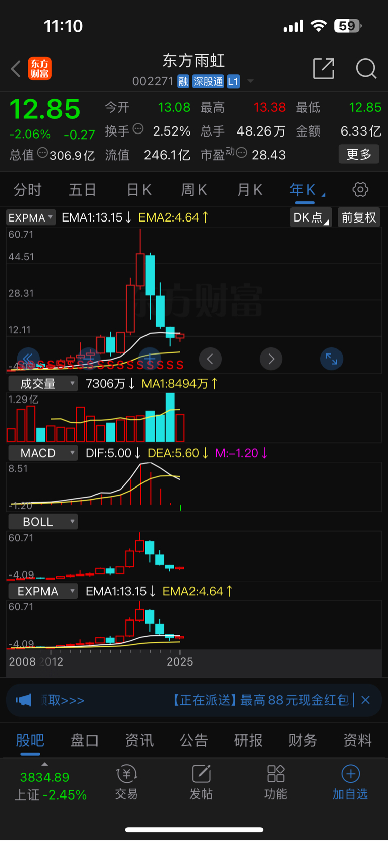Open the 资讯 tab
The image size is (388, 841).
[x=139, y=740]
